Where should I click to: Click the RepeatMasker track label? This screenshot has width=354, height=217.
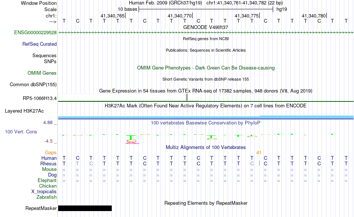pyautogui.click(x=41, y=208)
